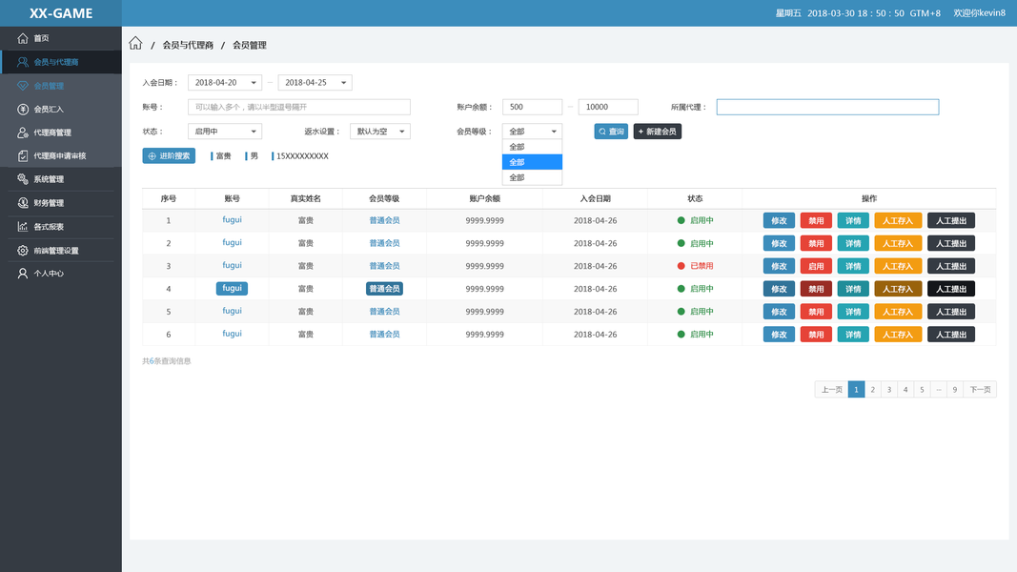Click 修改 button in row 1
This screenshot has height=572, width=1017.
point(779,220)
